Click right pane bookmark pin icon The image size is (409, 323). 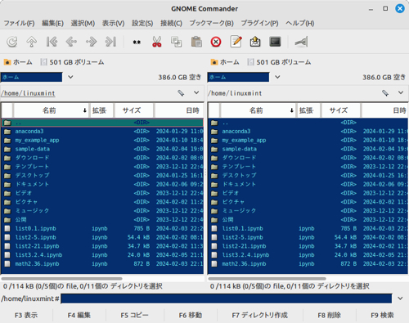(385, 93)
